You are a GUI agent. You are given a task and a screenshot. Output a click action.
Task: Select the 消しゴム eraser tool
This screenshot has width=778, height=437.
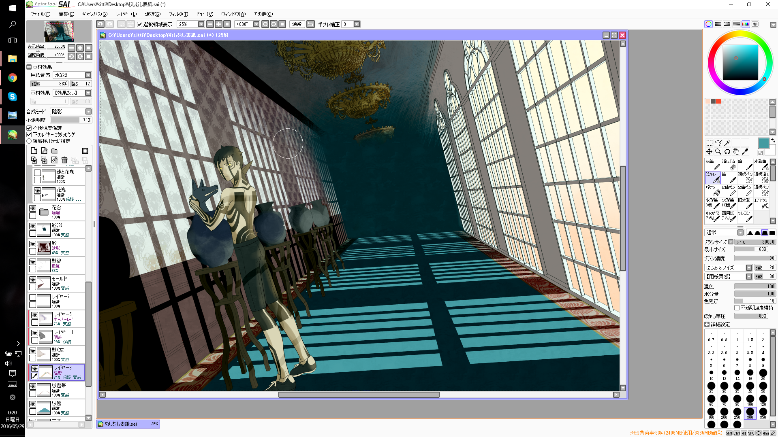tap(729, 164)
